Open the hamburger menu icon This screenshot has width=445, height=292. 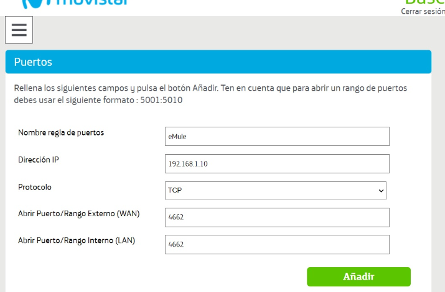coord(19,30)
